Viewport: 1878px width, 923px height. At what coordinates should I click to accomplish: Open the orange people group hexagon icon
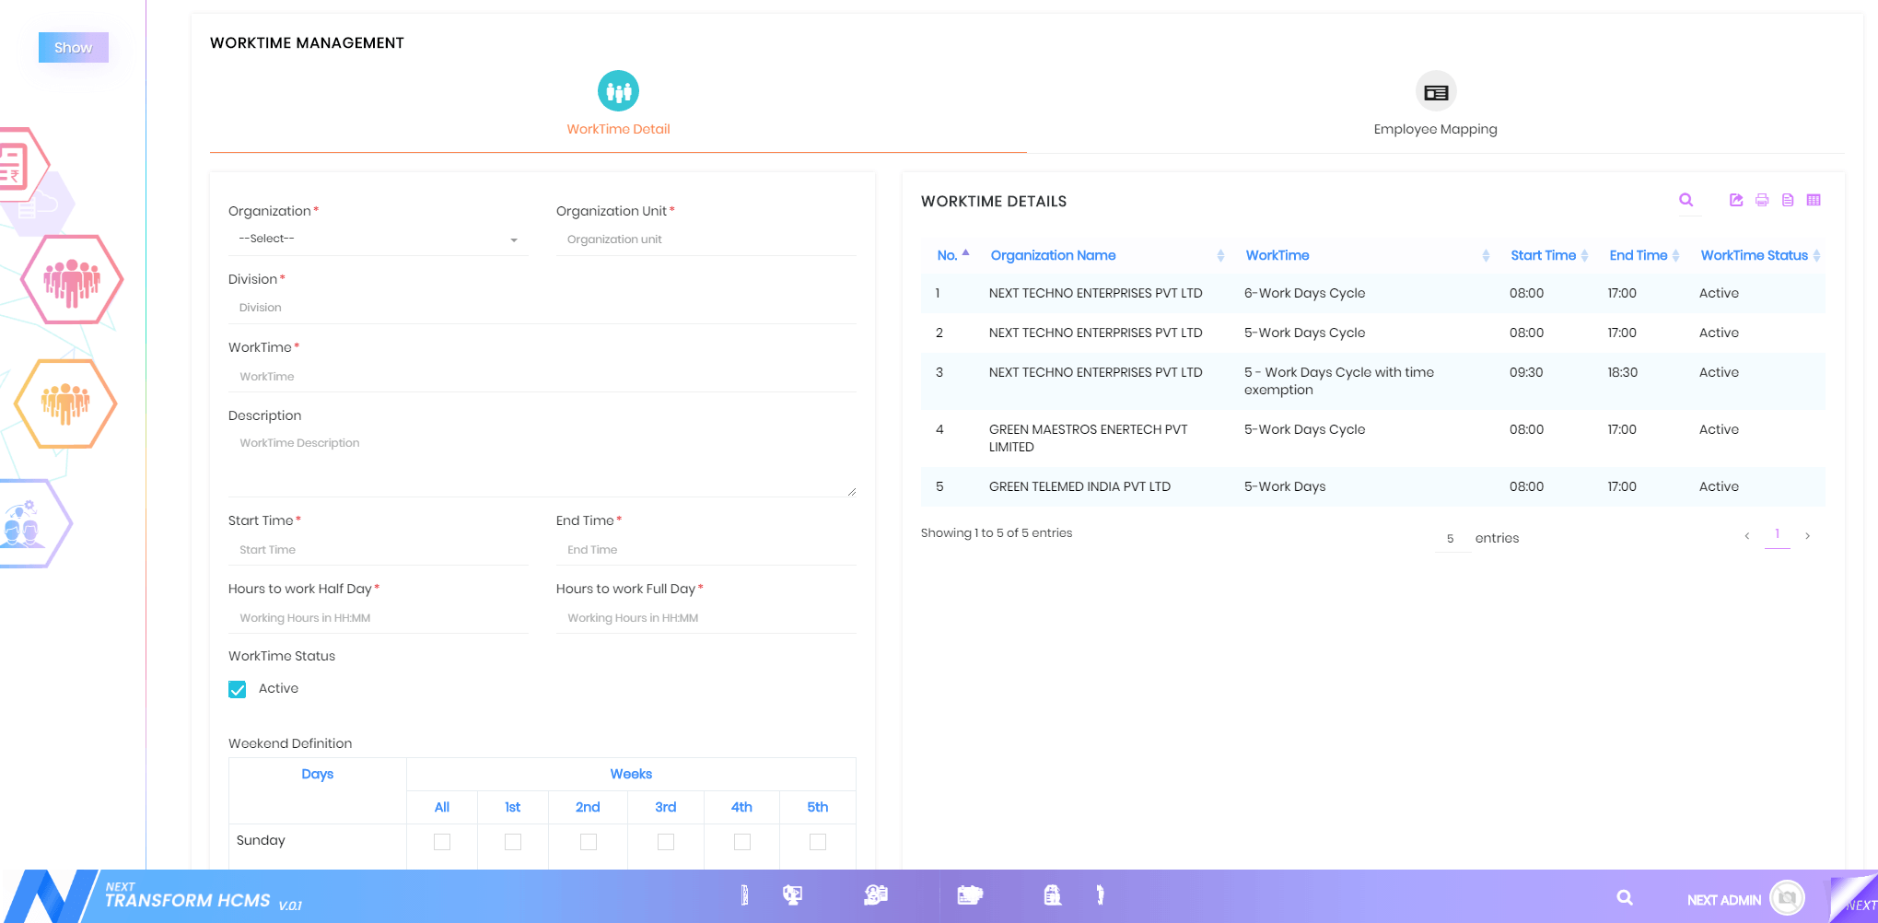(65, 403)
